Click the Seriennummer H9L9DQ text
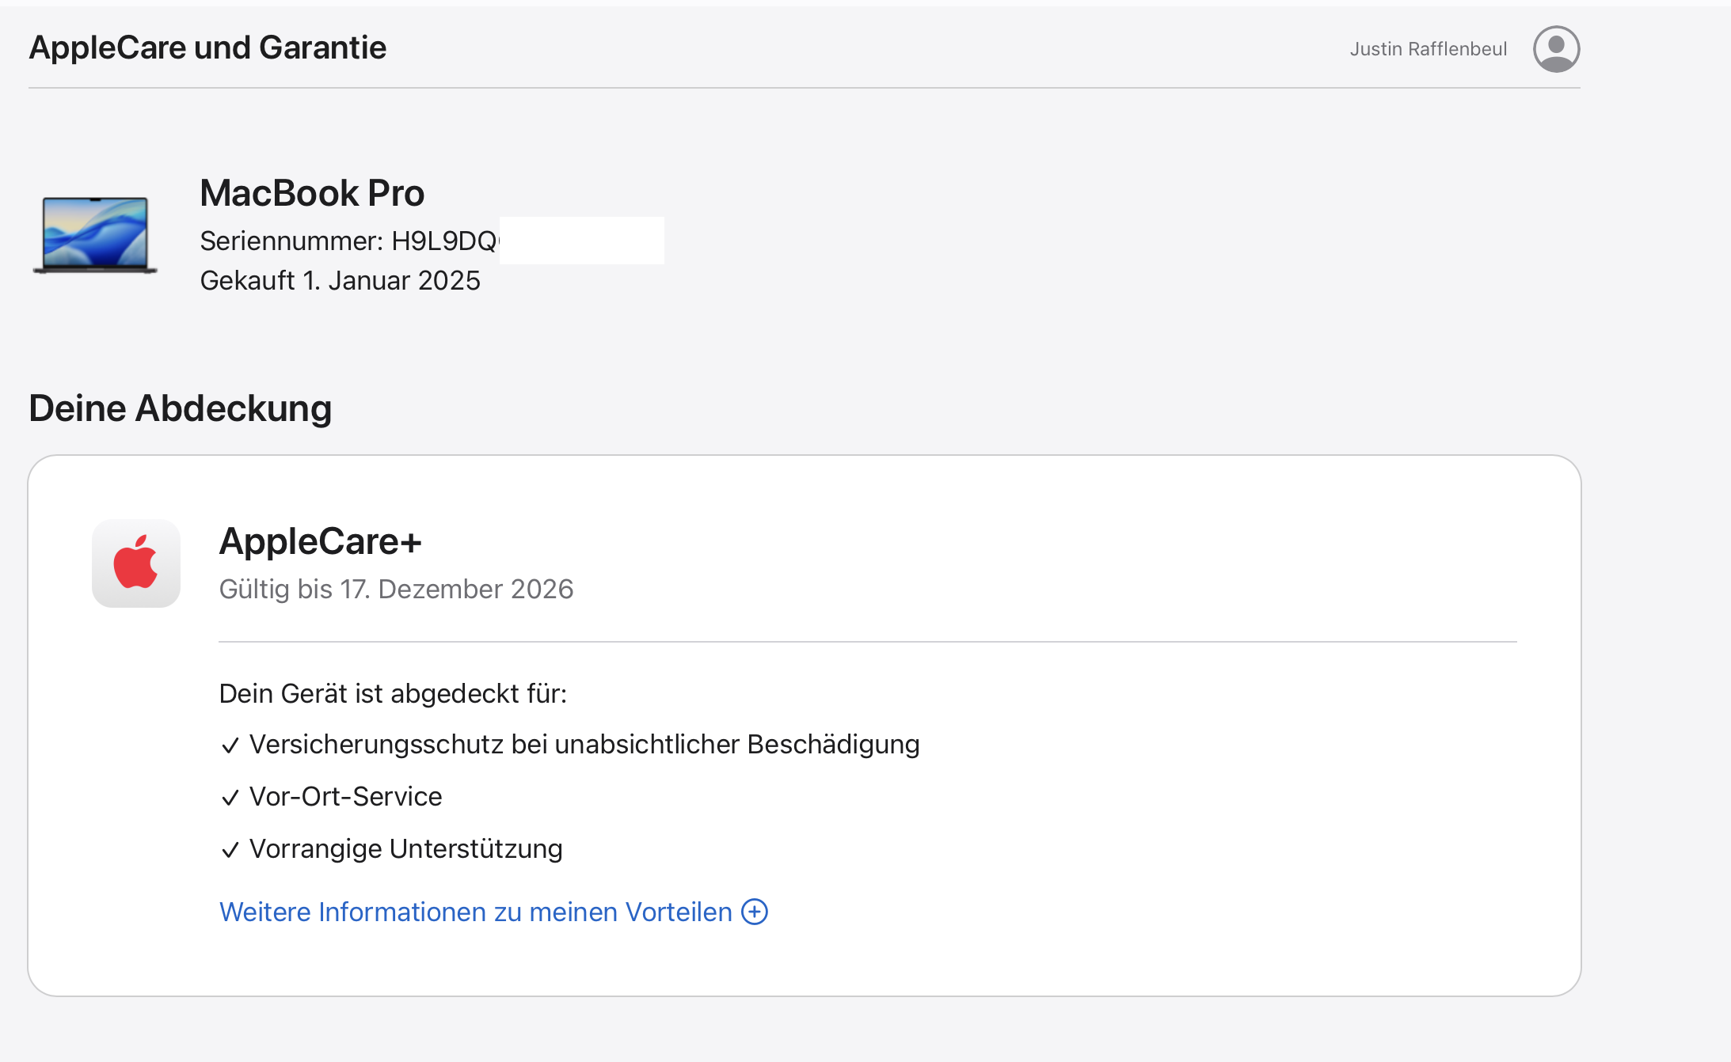Viewport: 1731px width, 1062px height. [348, 241]
